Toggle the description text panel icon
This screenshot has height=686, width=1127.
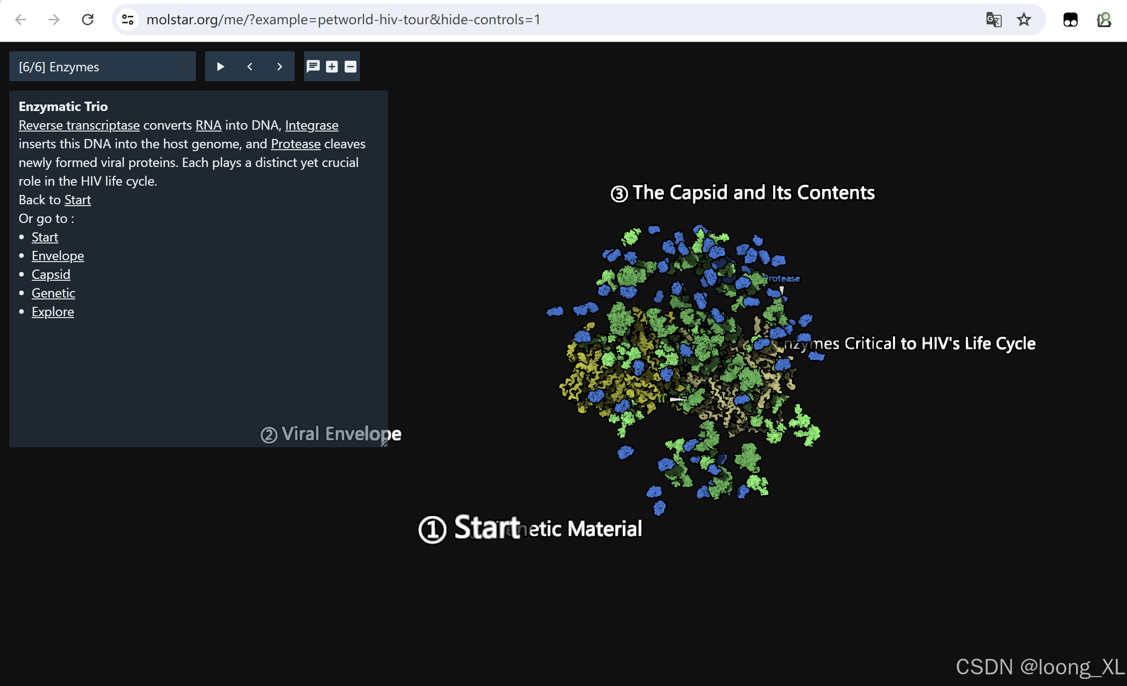313,67
